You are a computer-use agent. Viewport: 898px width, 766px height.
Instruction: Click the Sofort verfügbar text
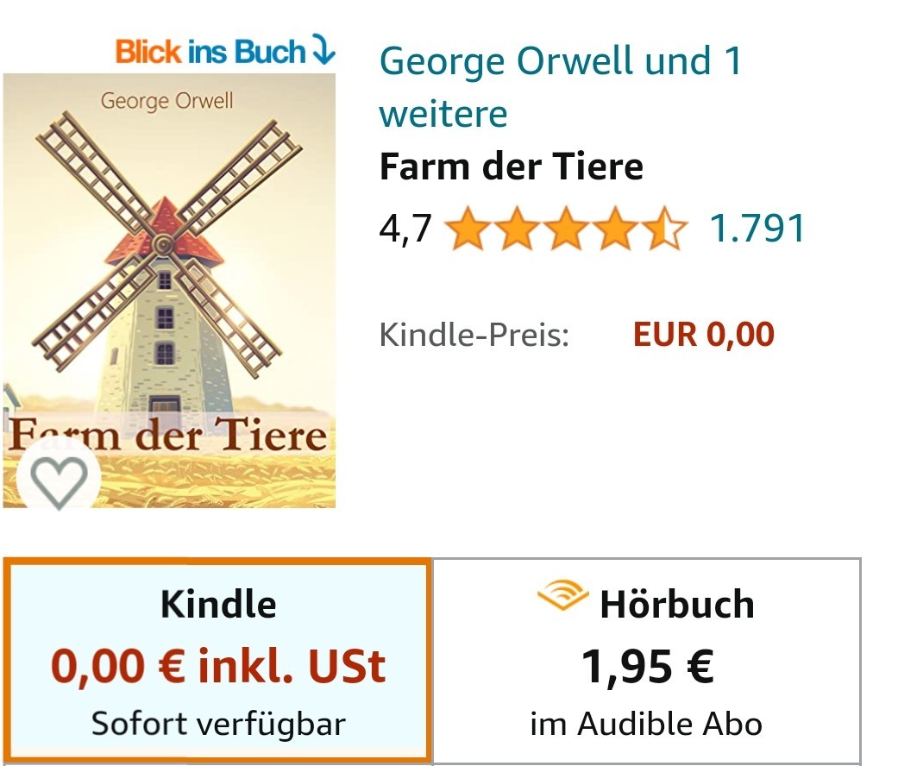click(218, 724)
